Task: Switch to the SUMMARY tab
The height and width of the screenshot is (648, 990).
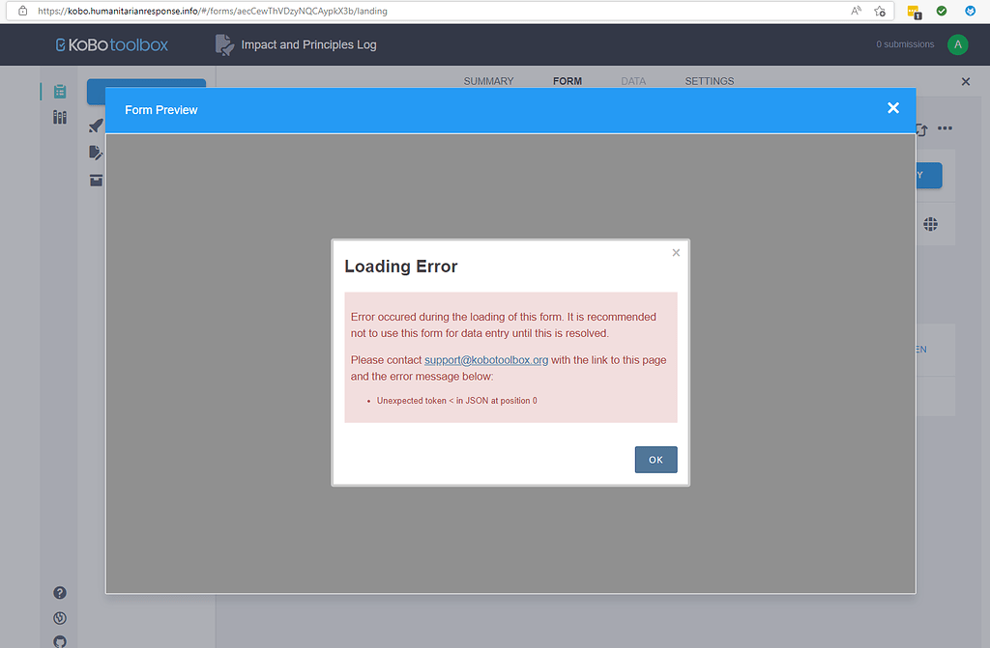Action: 488,81
